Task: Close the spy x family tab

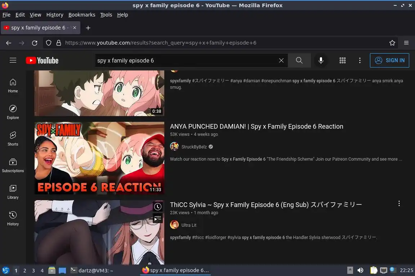Action: point(75,28)
